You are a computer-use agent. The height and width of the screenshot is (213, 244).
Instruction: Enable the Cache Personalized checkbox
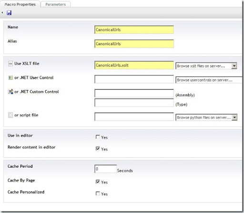pyautogui.click(x=98, y=193)
